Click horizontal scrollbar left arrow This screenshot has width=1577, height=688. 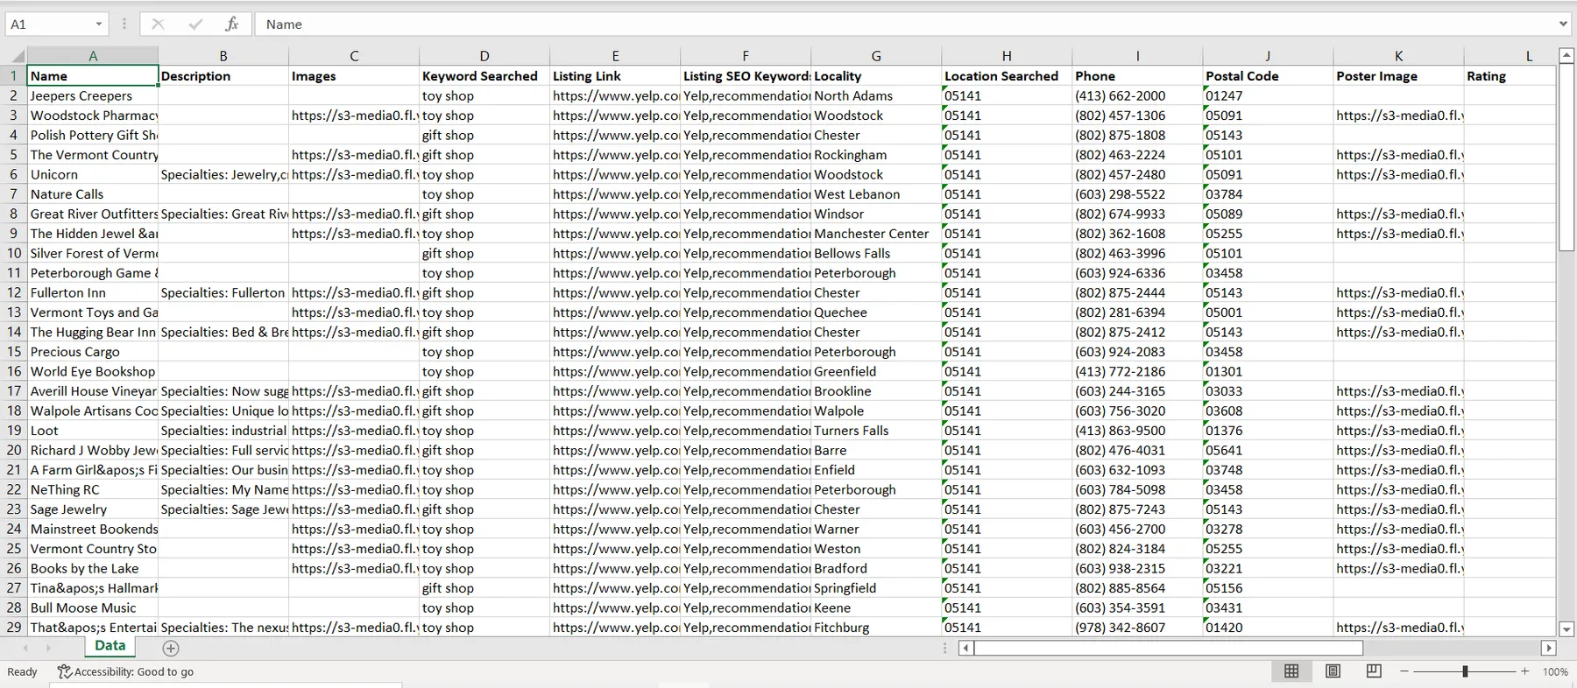(x=965, y=648)
